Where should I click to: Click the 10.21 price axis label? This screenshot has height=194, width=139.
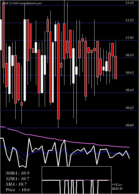click(130, 108)
